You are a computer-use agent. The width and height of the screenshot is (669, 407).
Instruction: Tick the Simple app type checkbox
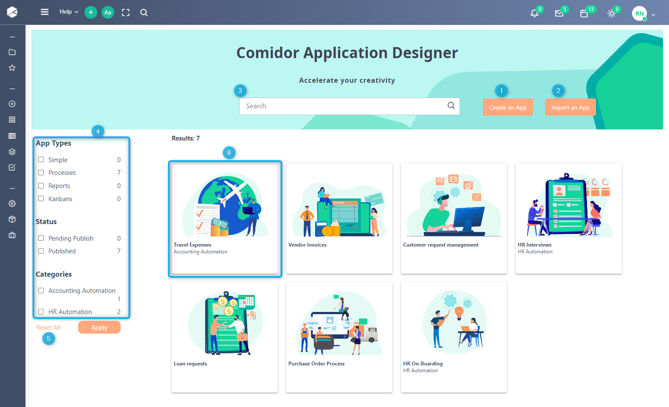41,160
